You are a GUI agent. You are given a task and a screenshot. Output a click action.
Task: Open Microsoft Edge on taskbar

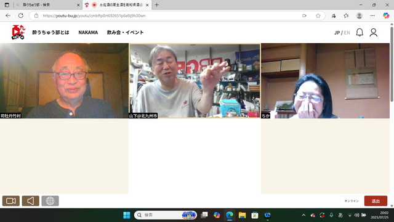230,215
